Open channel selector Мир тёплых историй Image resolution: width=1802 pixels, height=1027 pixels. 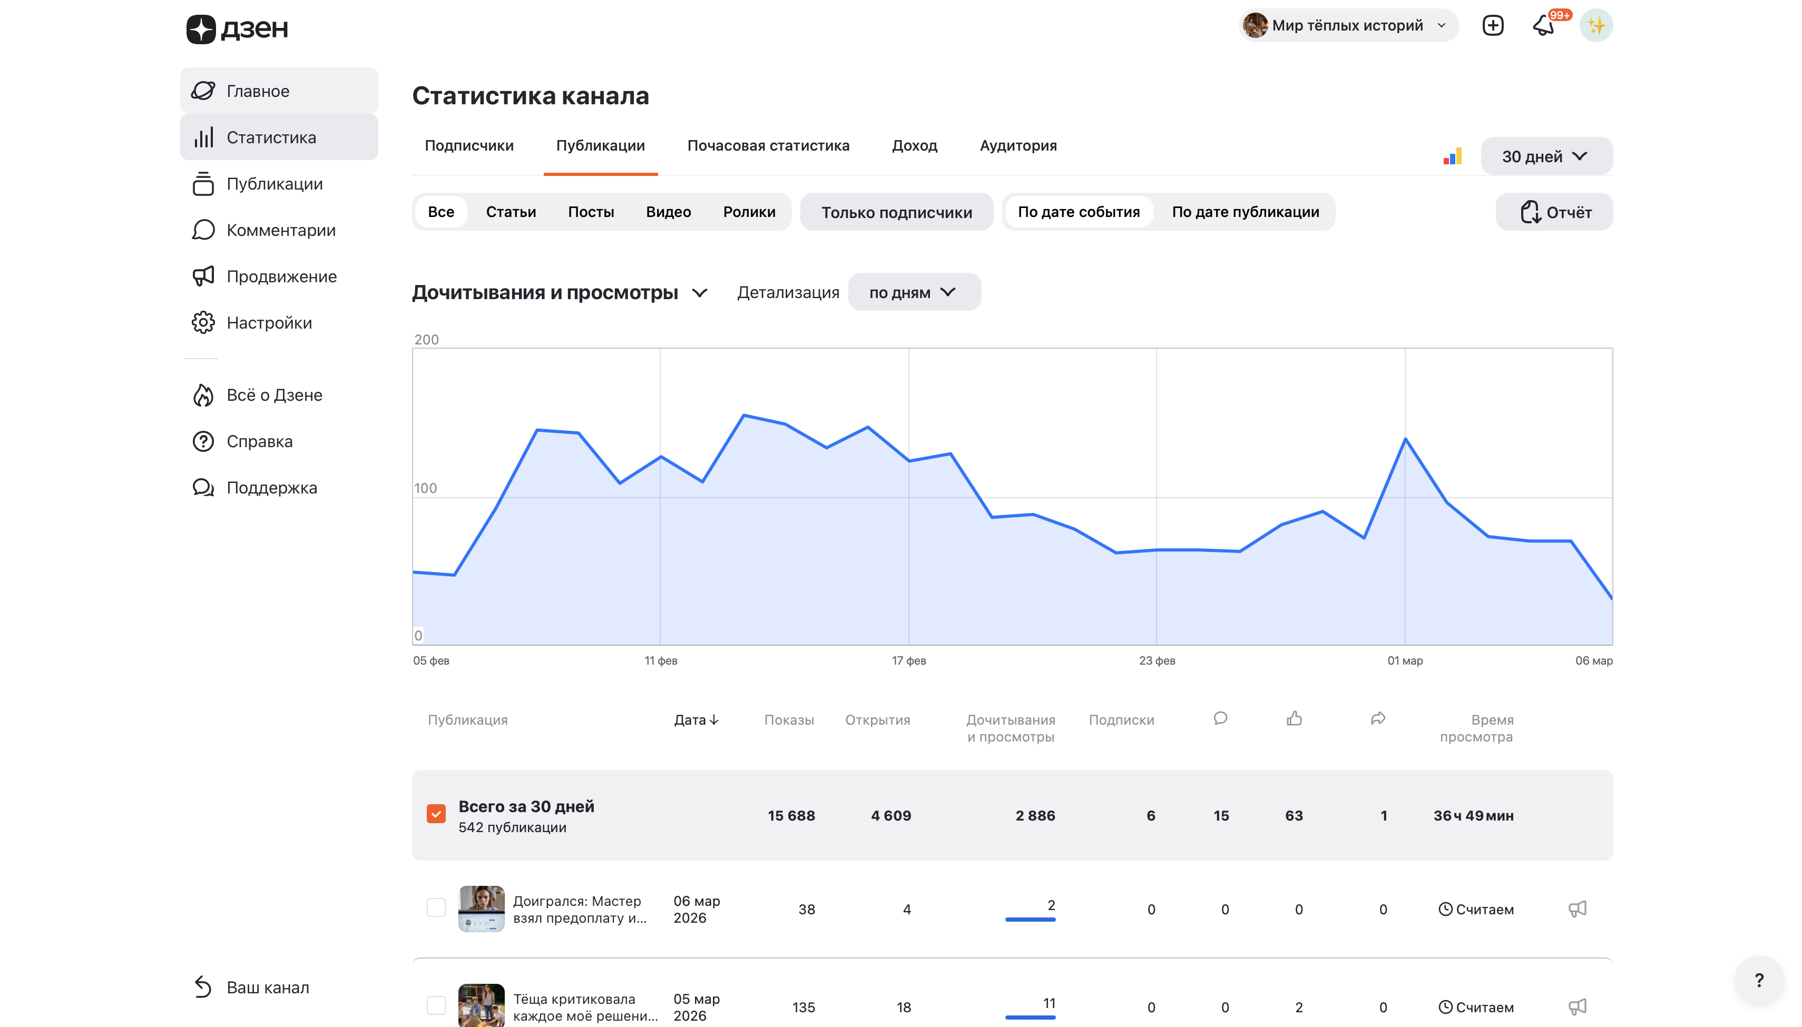point(1348,26)
